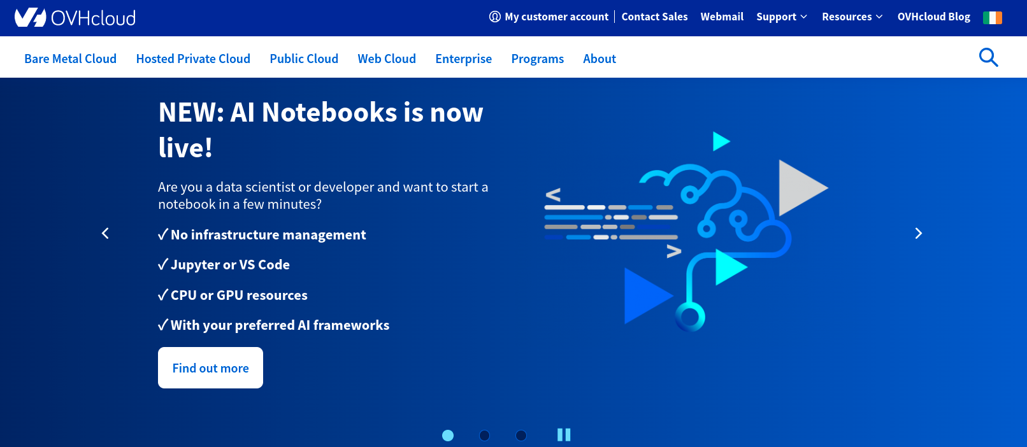Screen dimensions: 1027x447
Task: Click the OVHcloud logo
Action: (x=75, y=17)
